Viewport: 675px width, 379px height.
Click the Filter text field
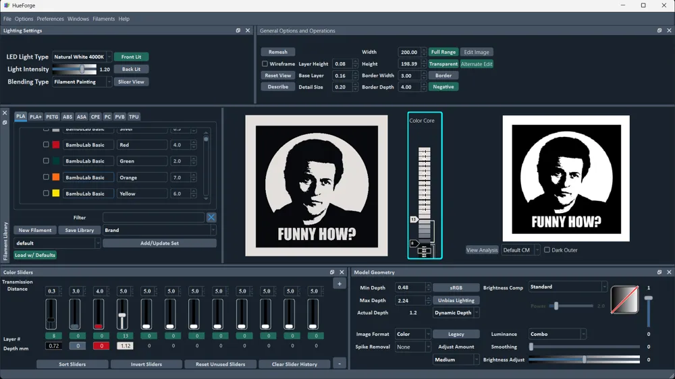[x=154, y=217]
